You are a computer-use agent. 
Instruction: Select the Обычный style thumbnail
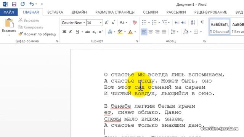pyautogui.click(x=220, y=27)
